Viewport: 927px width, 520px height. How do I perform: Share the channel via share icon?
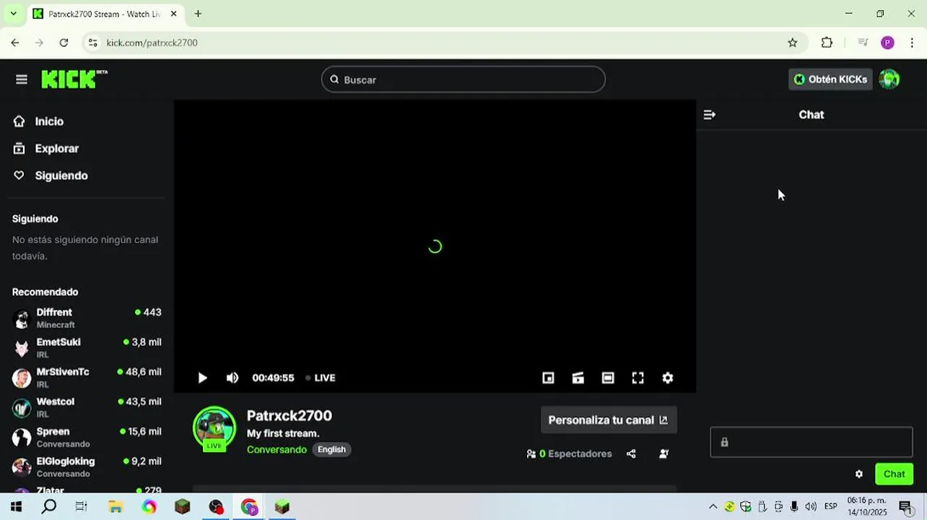click(631, 454)
